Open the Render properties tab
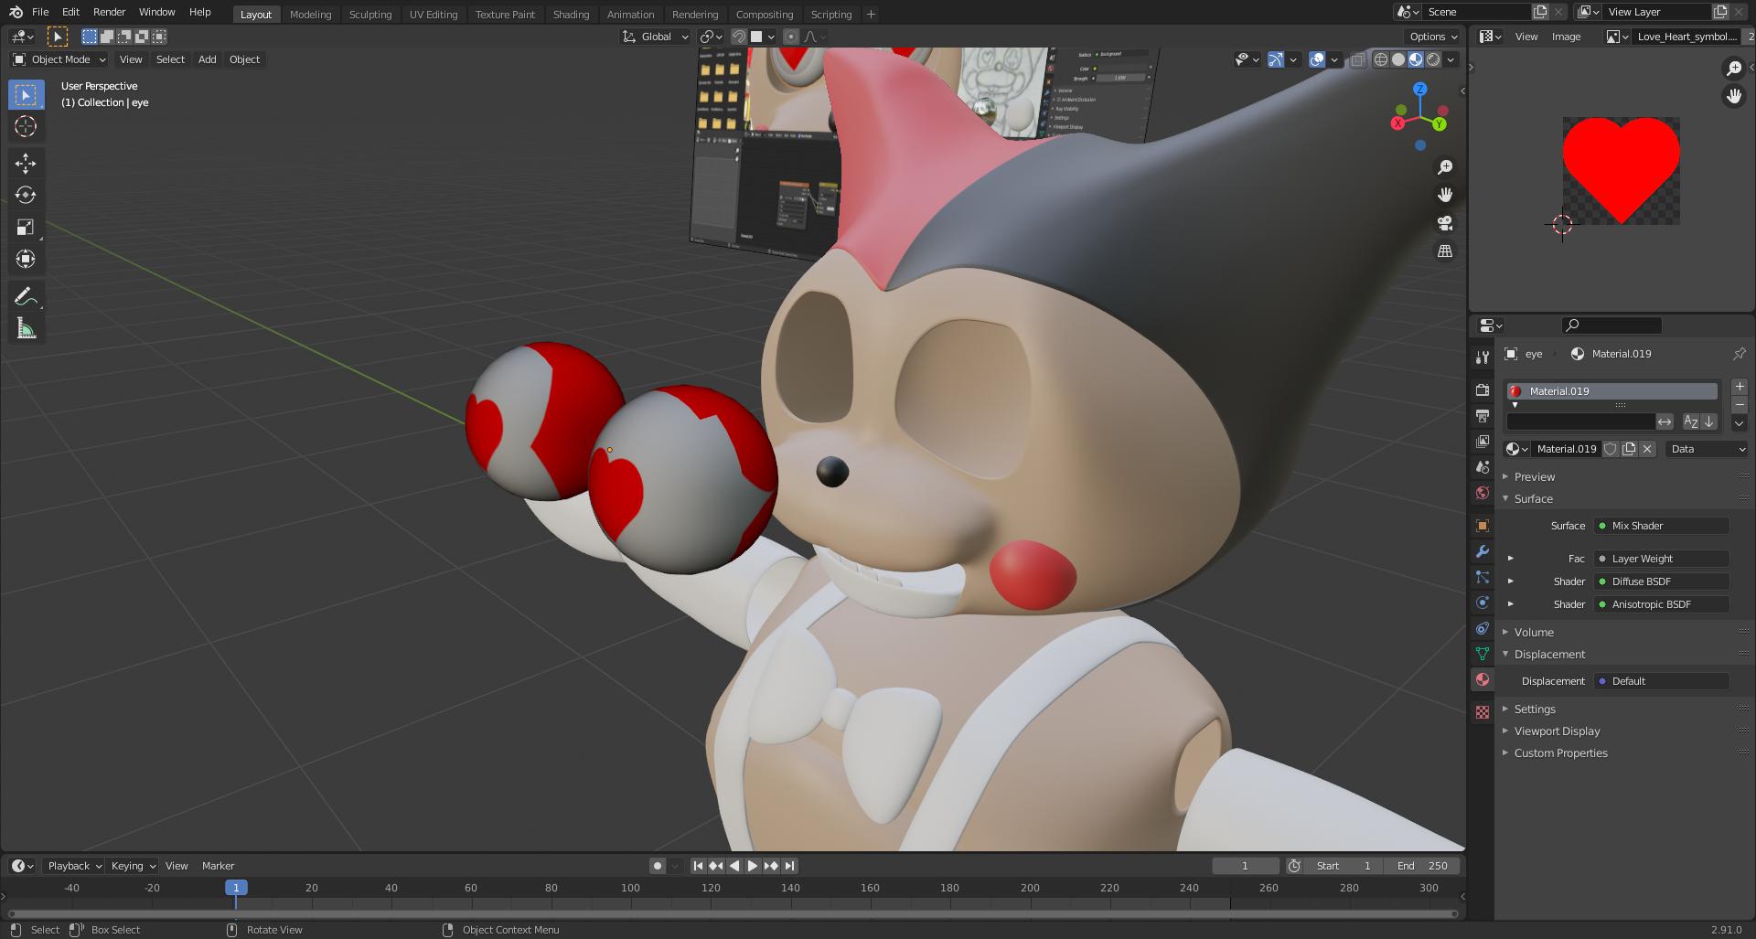 [x=1483, y=390]
